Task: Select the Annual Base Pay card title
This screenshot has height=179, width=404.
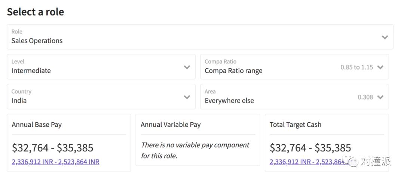Action: coord(37,125)
